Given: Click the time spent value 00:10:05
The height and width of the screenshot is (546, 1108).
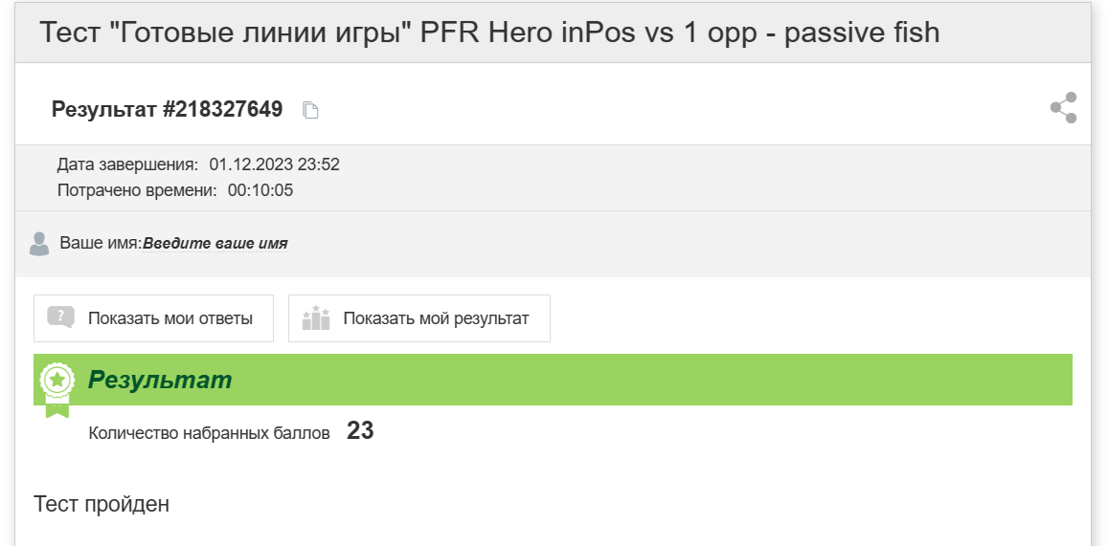Looking at the screenshot, I should [x=260, y=190].
